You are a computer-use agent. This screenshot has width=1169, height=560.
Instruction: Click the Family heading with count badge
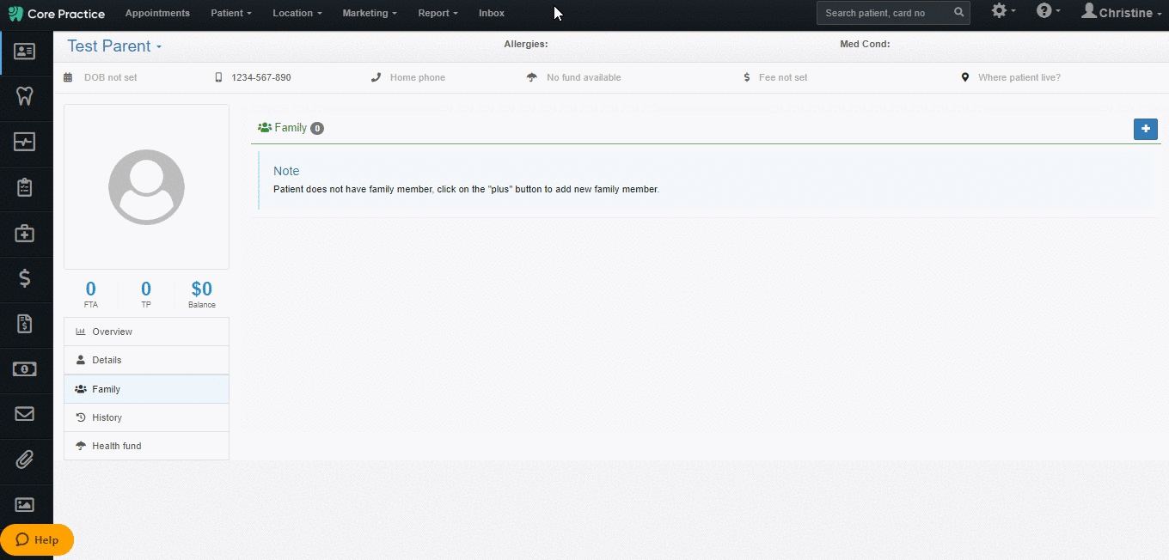[x=291, y=128]
